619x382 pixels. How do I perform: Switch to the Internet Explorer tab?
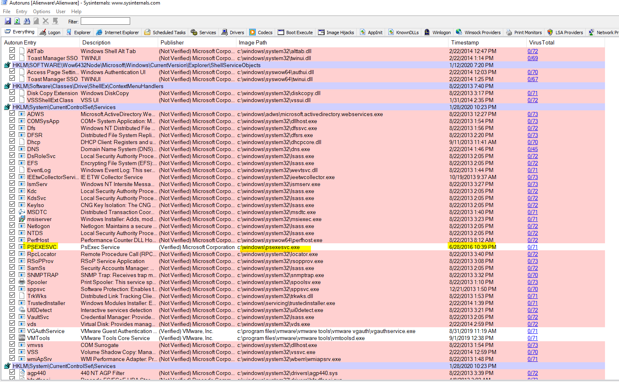coord(117,32)
